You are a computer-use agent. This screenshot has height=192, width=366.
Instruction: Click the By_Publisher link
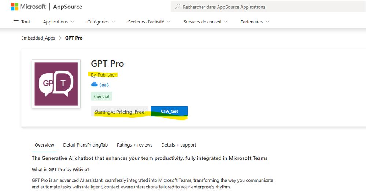pyautogui.click(x=103, y=75)
